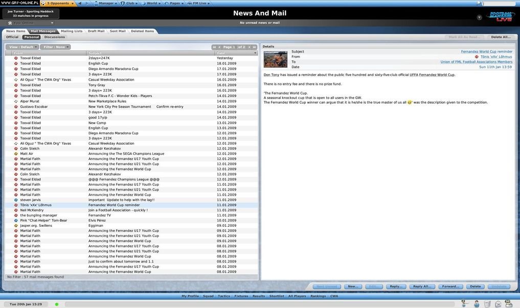Click the envelope icon in the bottom status bar
The width and height of the screenshot is (520, 308).
point(498,304)
